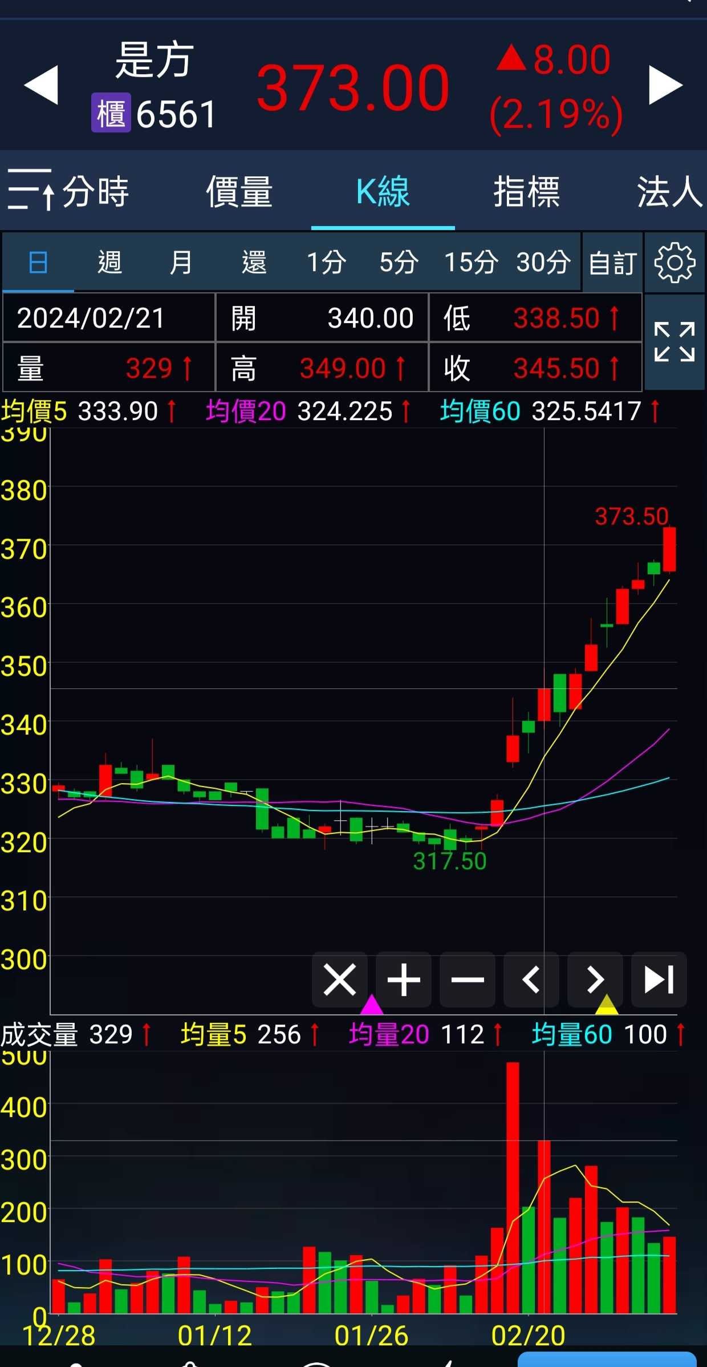Viewport: 707px width, 1367px height.
Task: Open chart settings gear icon
Action: (675, 263)
